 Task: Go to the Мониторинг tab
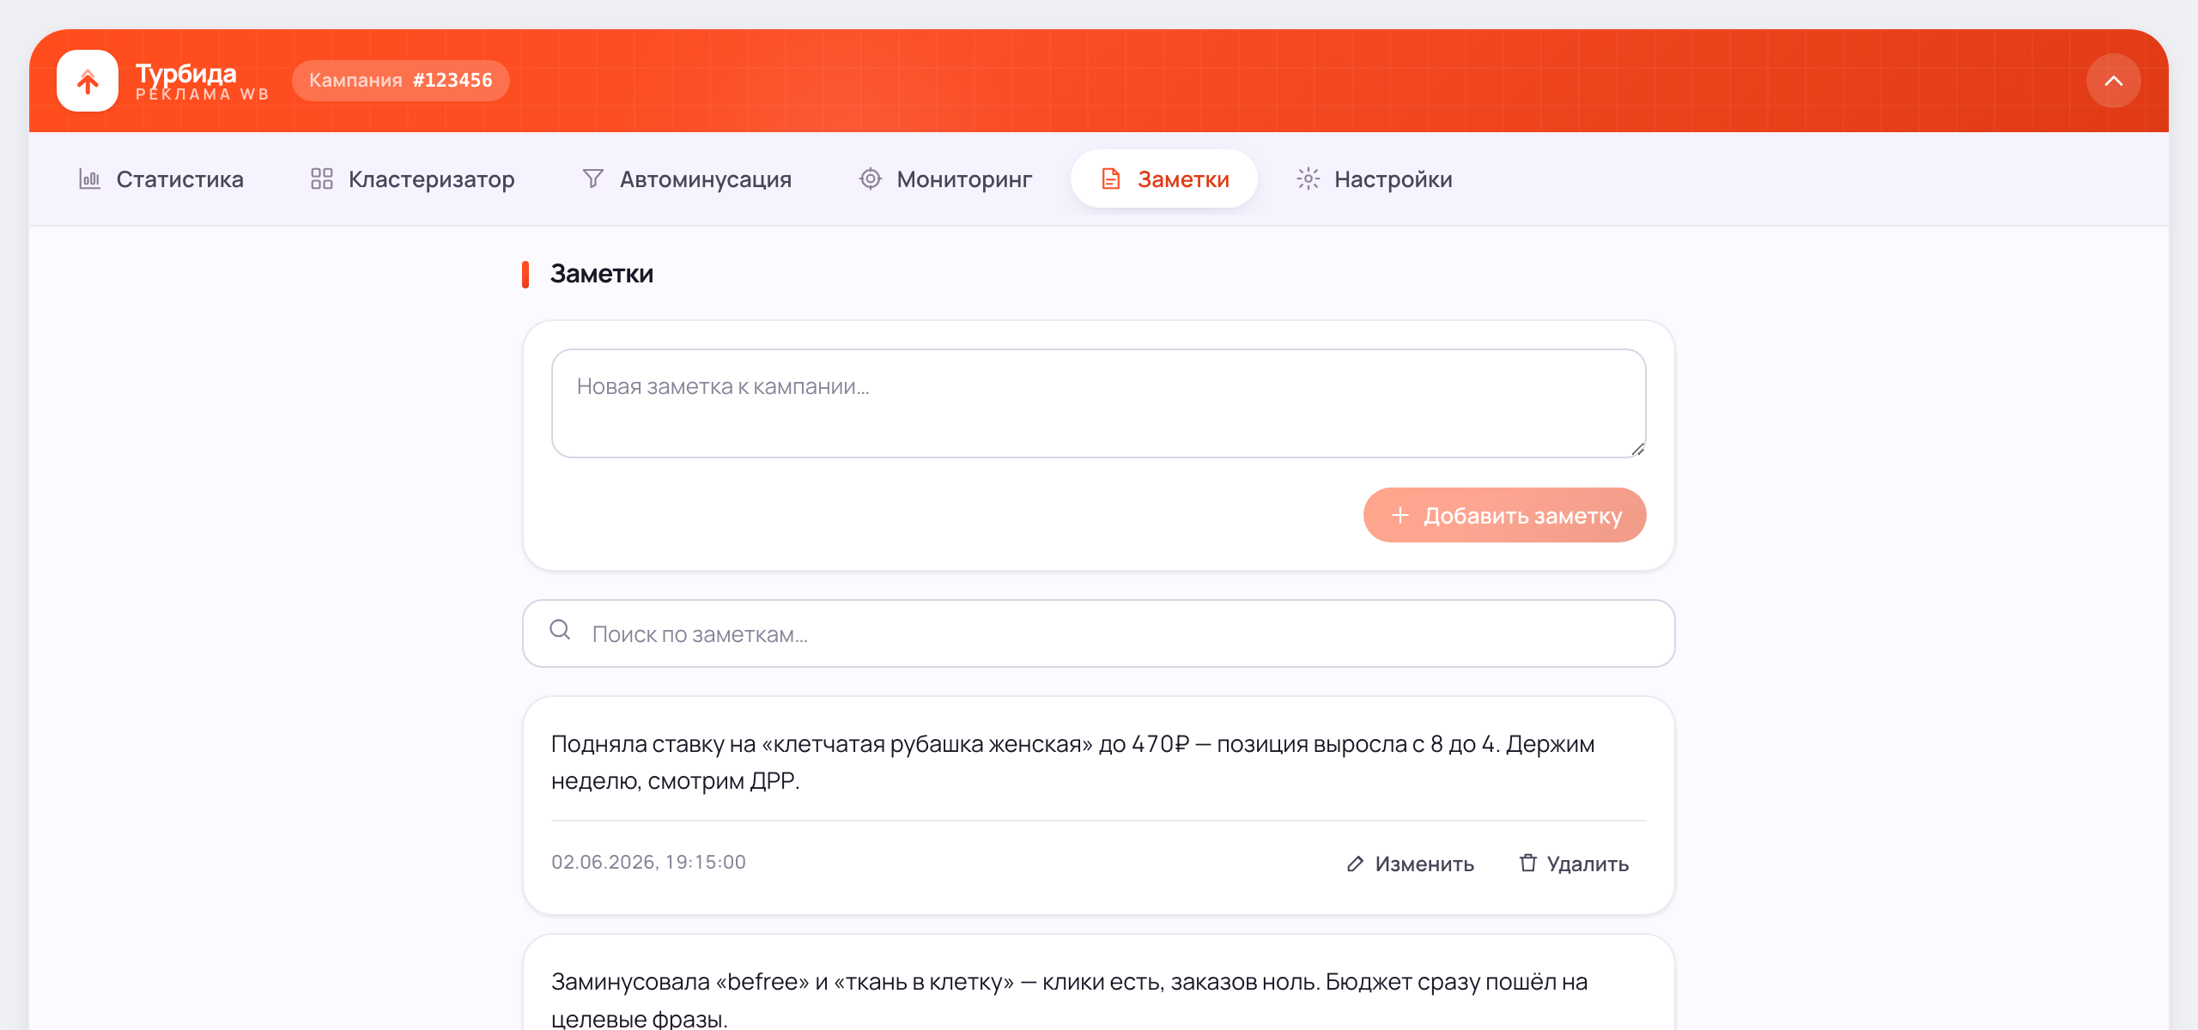(945, 179)
